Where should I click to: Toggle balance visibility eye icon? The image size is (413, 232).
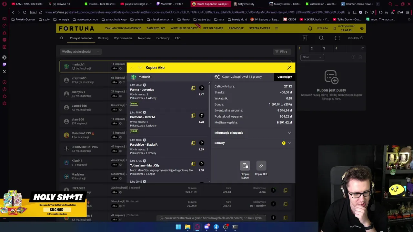tap(362, 28)
